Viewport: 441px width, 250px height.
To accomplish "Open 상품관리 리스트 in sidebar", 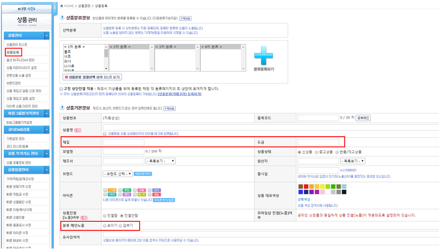I will coord(17,44).
